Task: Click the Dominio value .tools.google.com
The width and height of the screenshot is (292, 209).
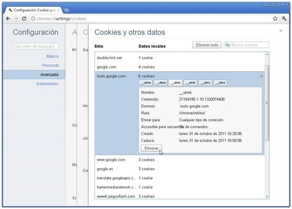Action: [194, 106]
